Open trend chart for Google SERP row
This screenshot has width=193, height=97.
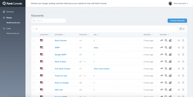click(161, 55)
